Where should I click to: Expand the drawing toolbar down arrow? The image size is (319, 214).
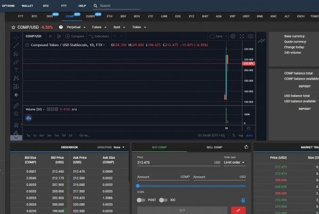click(16, 138)
